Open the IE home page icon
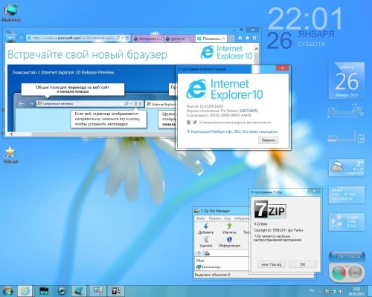Image resolution: width=372 pixels, height=297 pixels. 240,38
